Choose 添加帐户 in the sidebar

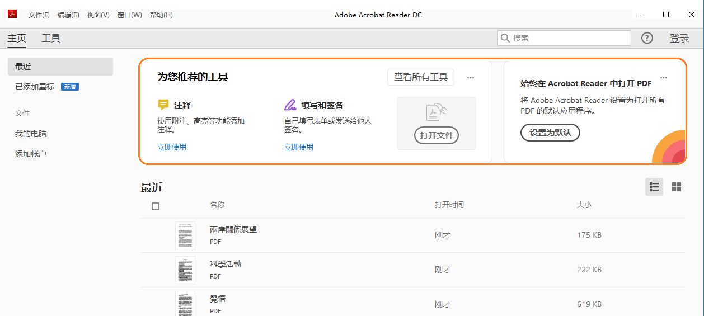click(31, 154)
